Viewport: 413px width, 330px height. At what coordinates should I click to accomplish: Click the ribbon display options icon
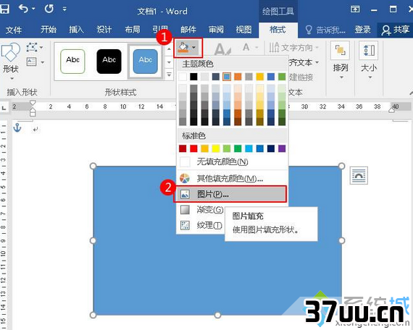[355, 9]
